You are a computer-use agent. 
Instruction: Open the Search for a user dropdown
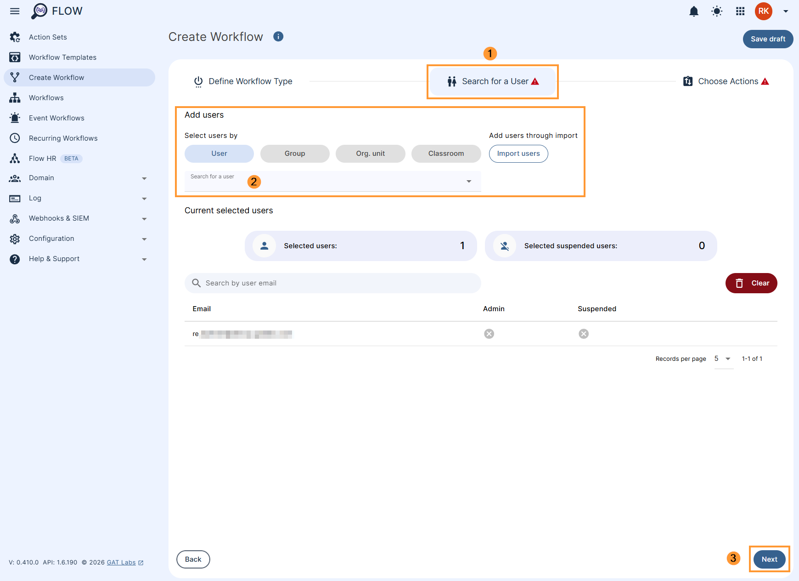coord(468,181)
